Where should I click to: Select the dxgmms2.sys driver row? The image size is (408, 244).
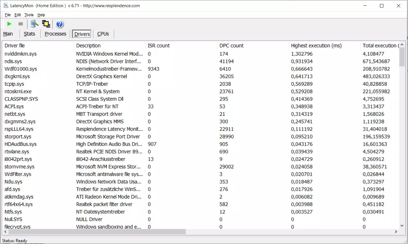click(x=201, y=121)
